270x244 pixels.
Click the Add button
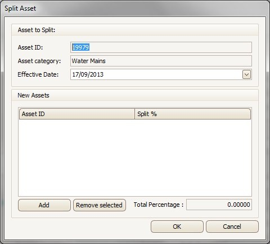pyautogui.click(x=44, y=205)
